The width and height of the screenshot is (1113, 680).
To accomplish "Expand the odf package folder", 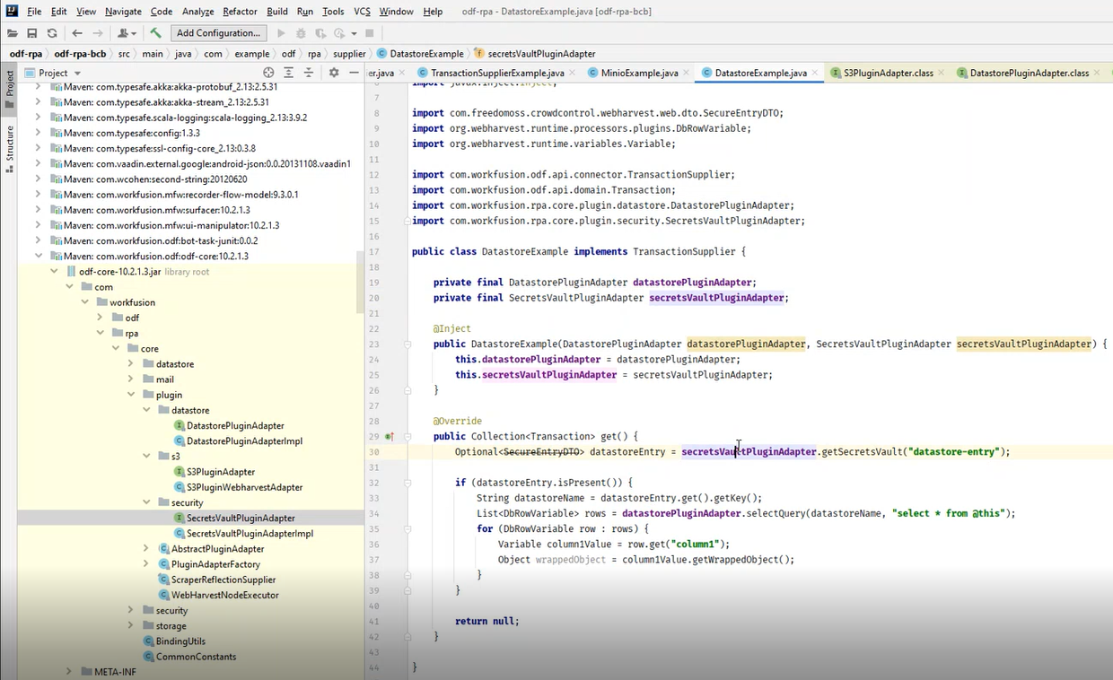I will (x=101, y=318).
